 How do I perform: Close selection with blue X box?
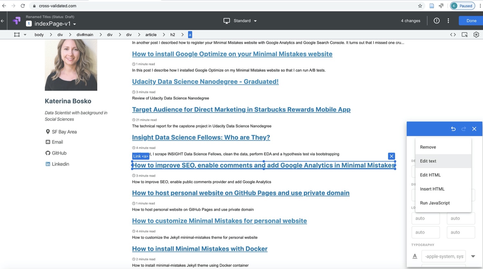[x=392, y=156]
